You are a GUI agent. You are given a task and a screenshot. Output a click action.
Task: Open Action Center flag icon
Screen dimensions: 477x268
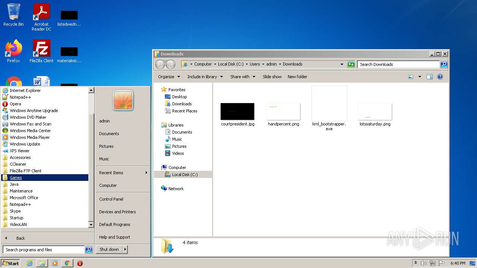pos(442,263)
